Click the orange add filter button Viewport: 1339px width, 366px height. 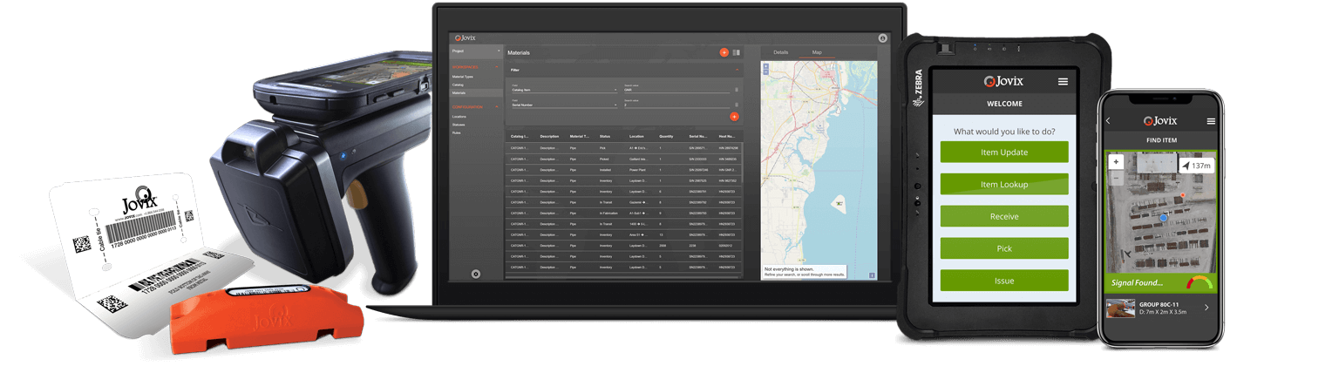[x=734, y=116]
